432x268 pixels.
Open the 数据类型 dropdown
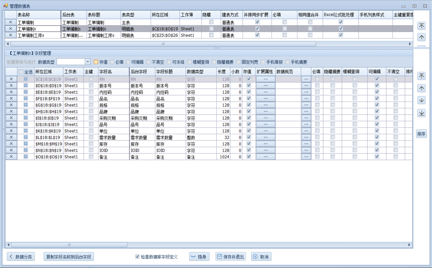tap(87, 62)
